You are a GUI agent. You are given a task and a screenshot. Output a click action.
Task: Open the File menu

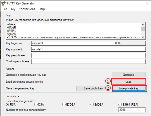click(5, 9)
